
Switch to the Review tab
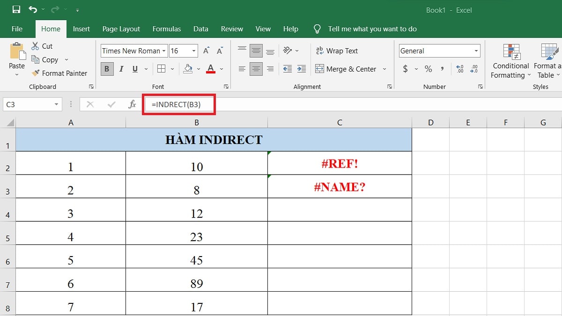coord(232,29)
